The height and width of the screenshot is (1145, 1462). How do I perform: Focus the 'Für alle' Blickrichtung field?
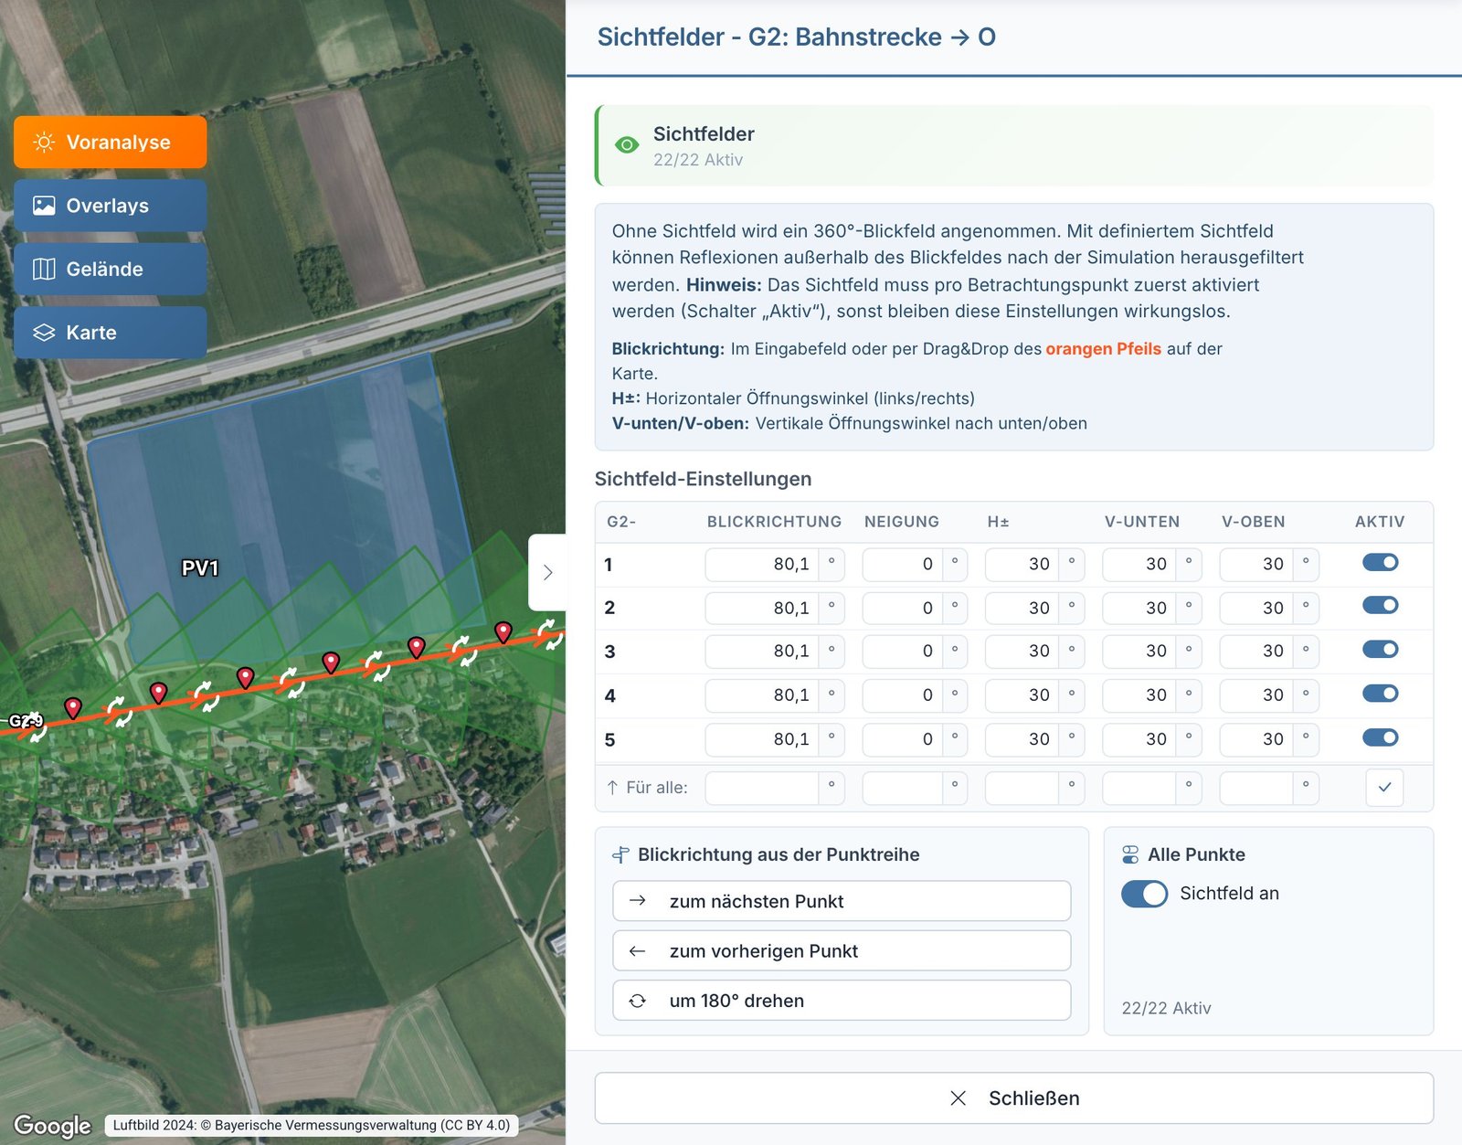pyautogui.click(x=762, y=788)
